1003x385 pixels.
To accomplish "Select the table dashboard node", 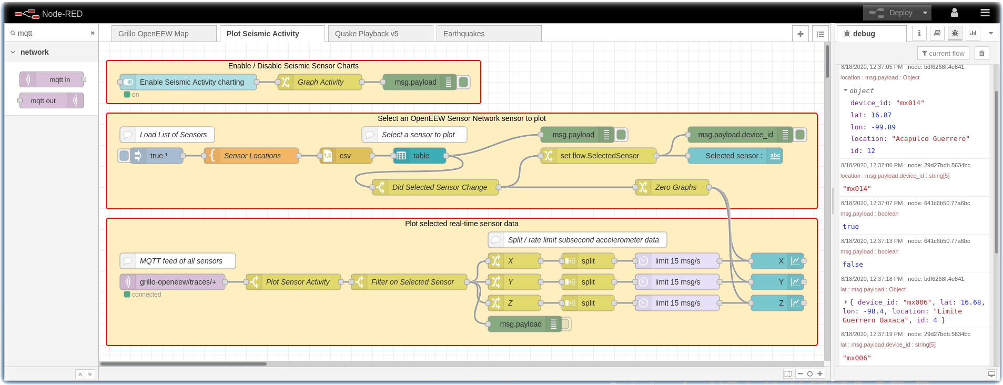I will coord(420,156).
